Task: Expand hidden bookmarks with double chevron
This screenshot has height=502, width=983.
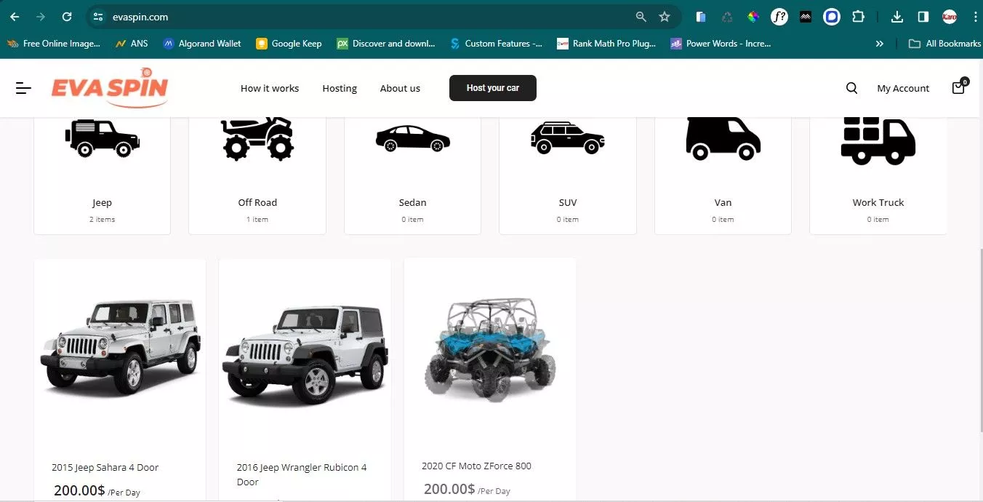Action: 879,44
